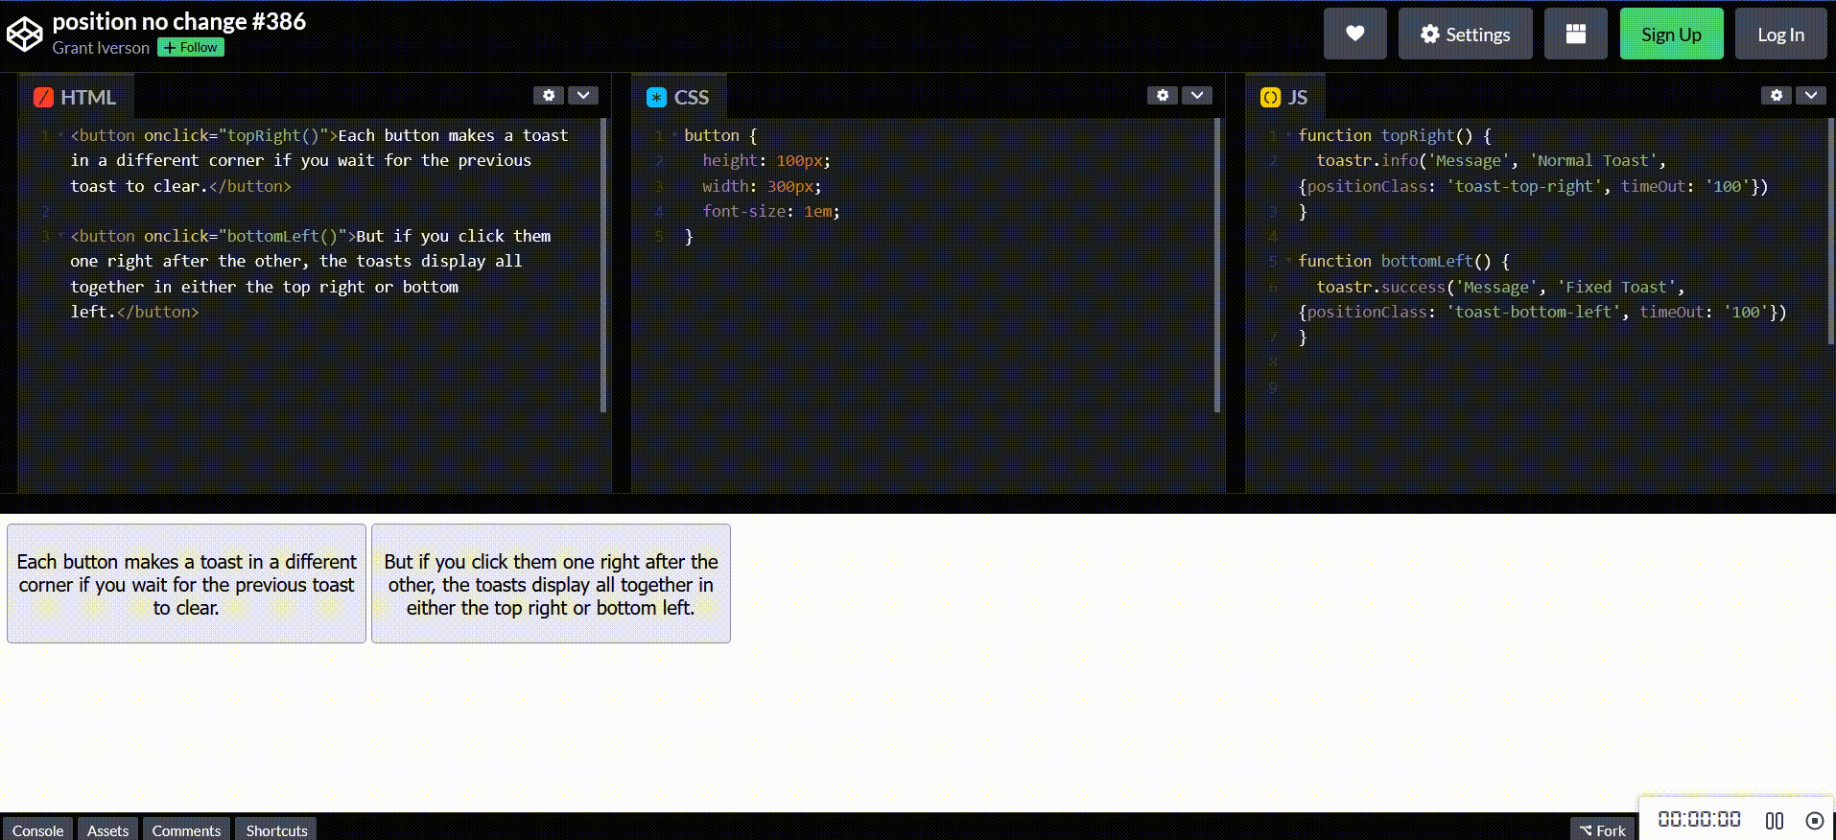Click the top-right toast preview button
The height and width of the screenshot is (840, 1836).
pos(186,584)
